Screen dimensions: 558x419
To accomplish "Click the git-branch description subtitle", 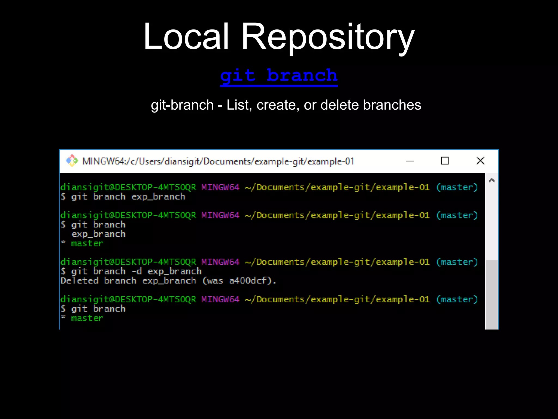I will point(286,105).
